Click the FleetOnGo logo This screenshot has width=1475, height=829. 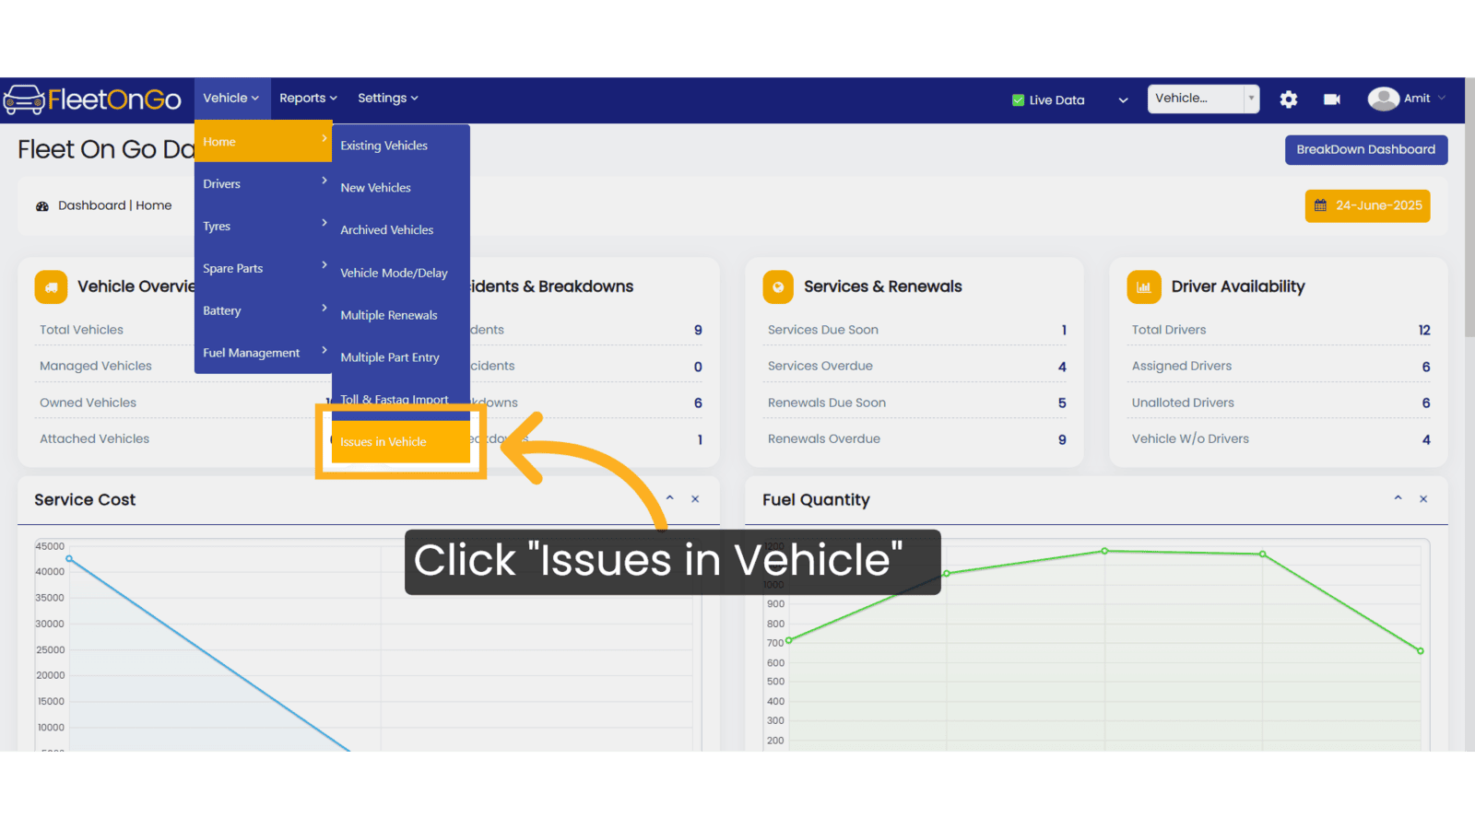coord(92,99)
